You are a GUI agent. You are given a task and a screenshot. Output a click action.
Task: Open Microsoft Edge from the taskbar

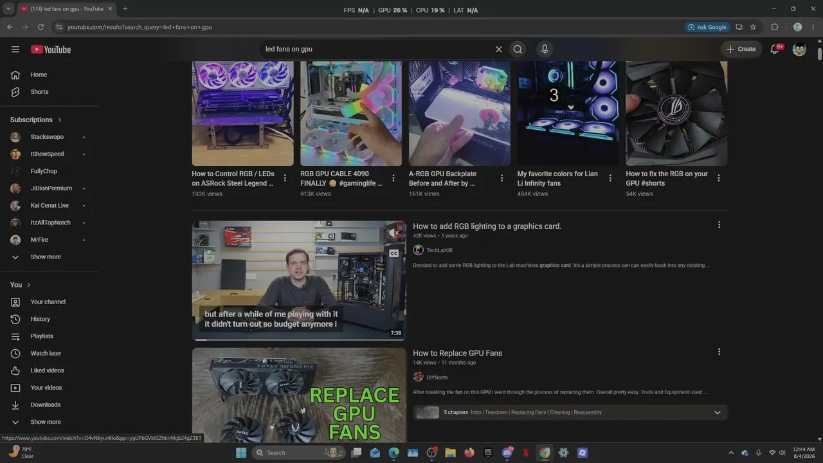[394, 453]
